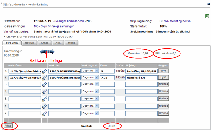
Task: Select the Skrá vinnu tab
Action: click(12, 43)
